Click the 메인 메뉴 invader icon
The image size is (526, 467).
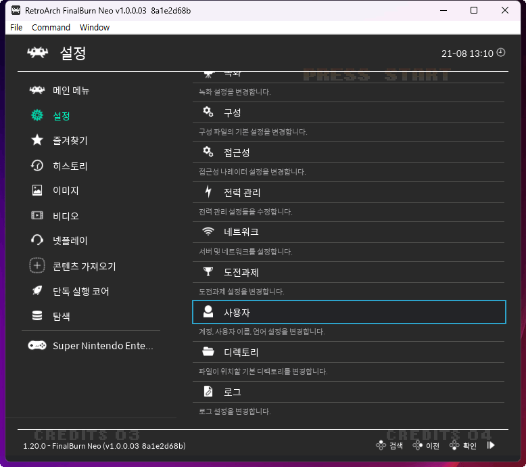click(37, 90)
